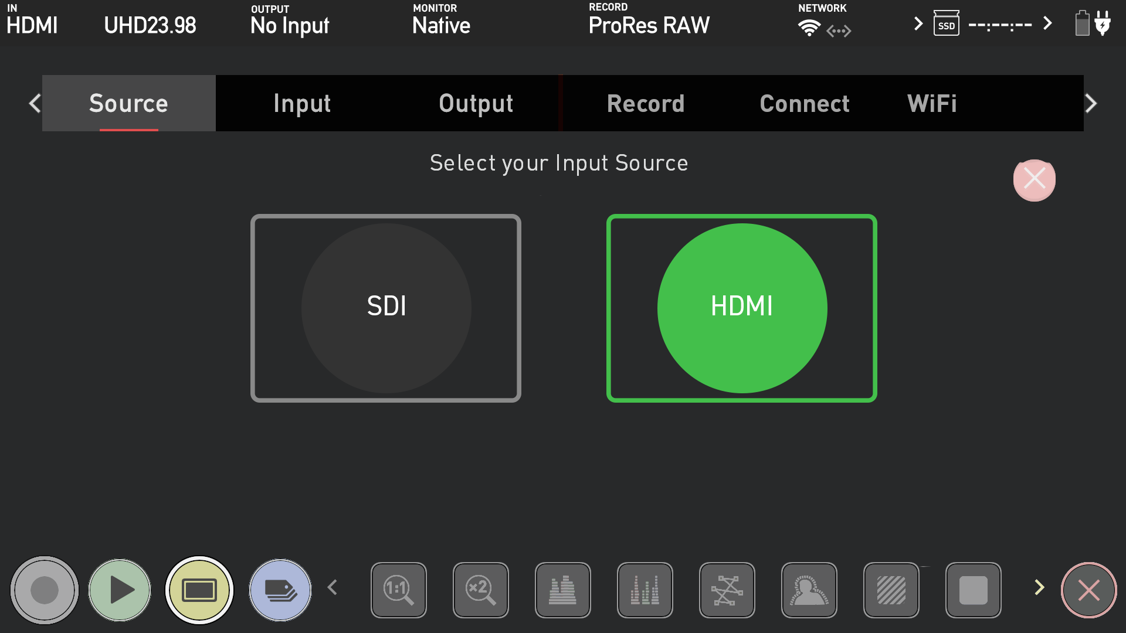Toggle the waveform monitor tool
Screen dimensions: 1126x633
coord(563,590)
